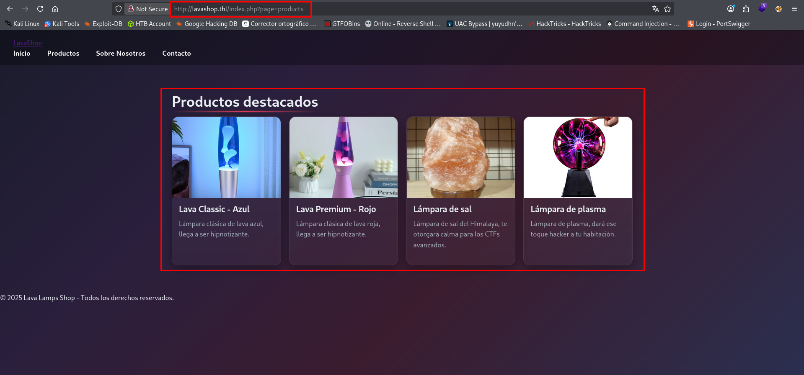This screenshot has height=375, width=804.
Task: Click the Not Secure connection indicator
Action: [x=148, y=9]
